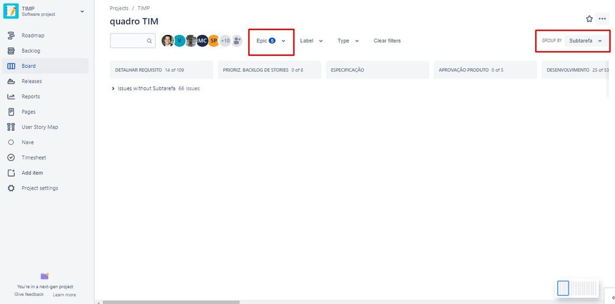Click the board minimap thumbnail
Screen dimensions: 615x304
tap(577, 289)
